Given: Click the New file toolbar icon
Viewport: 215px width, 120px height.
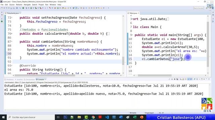Looking at the screenshot, I should (2, 8).
